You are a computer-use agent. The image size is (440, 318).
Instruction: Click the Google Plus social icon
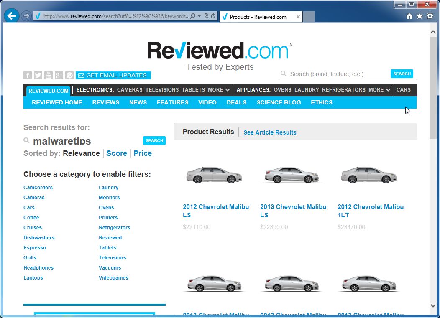click(59, 75)
